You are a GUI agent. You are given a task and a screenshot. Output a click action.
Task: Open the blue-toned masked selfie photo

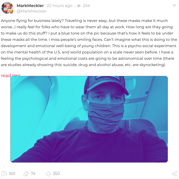point(89,119)
